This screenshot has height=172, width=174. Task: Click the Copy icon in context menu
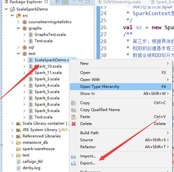pyautogui.click(x=73, y=103)
